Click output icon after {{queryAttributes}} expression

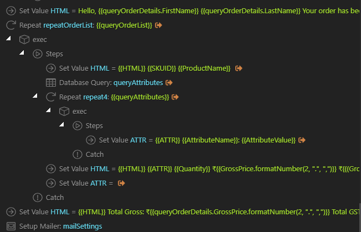tap(175, 97)
